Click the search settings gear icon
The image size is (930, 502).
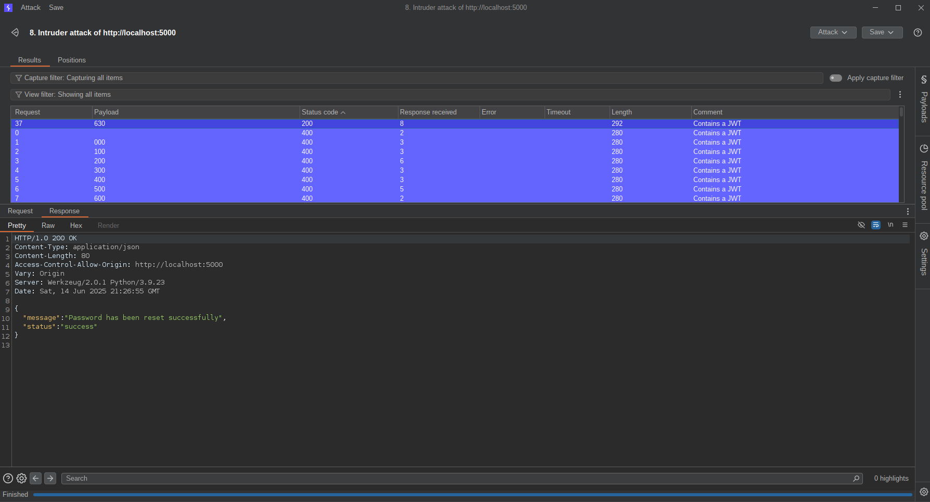pos(21,479)
